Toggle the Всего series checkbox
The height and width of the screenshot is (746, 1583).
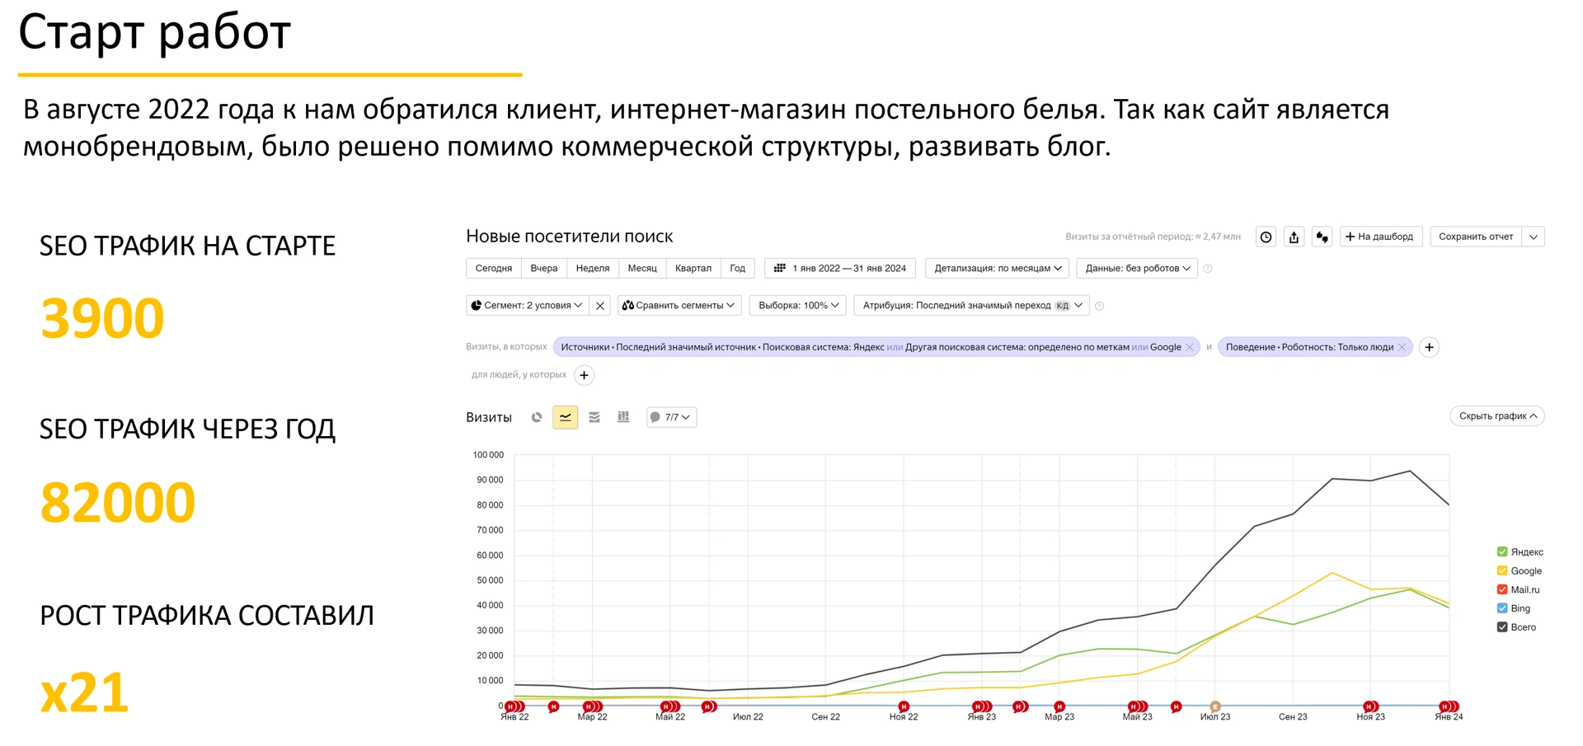coord(1501,627)
